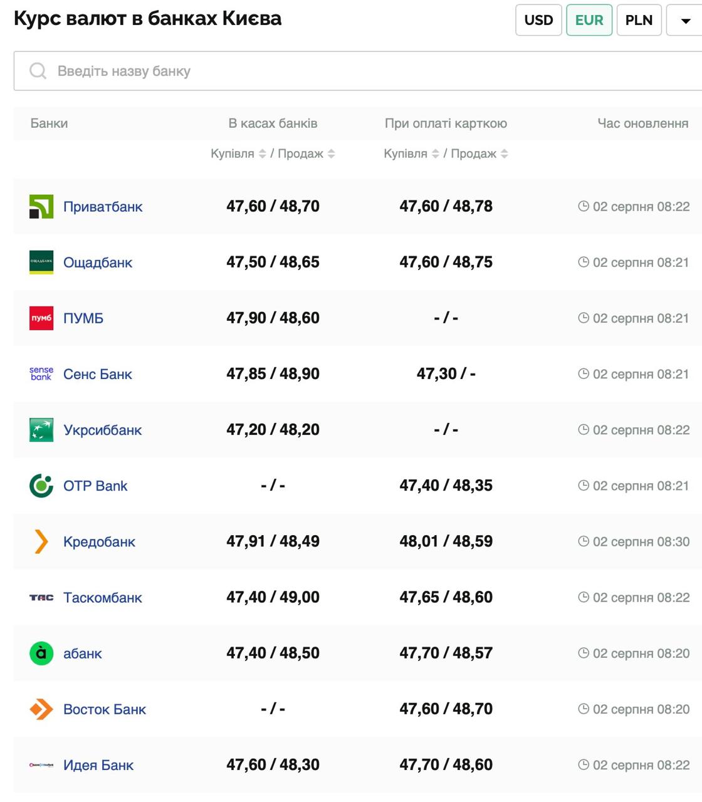Sort by cash desk Продаж rate
702x802 pixels.
(x=331, y=154)
